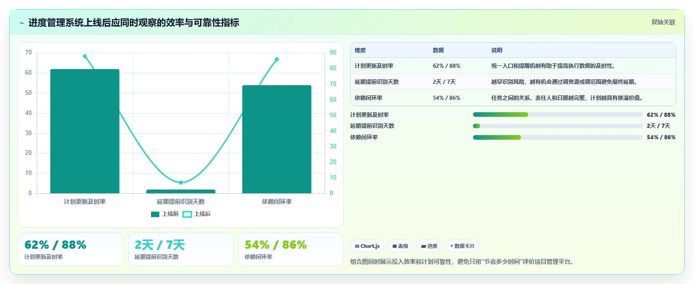Click description starting 统一入口和提醒机制
This screenshot has height=284, width=694.
pos(553,66)
